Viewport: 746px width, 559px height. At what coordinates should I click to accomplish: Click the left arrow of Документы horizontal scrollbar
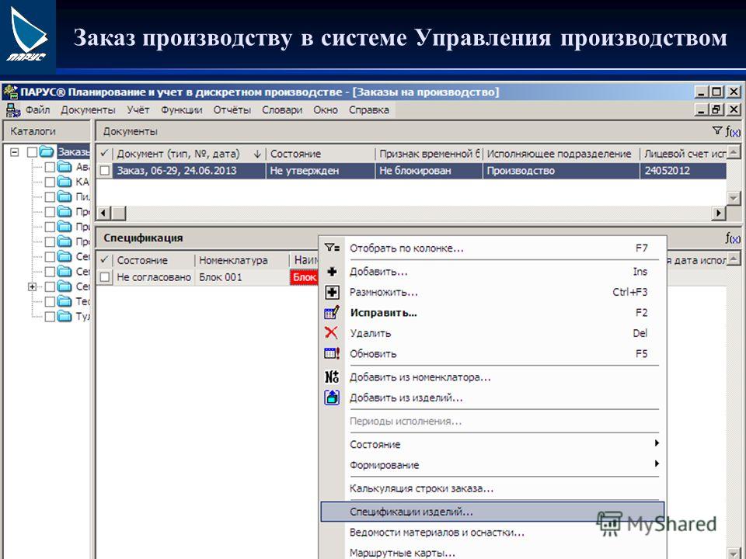click(x=104, y=213)
